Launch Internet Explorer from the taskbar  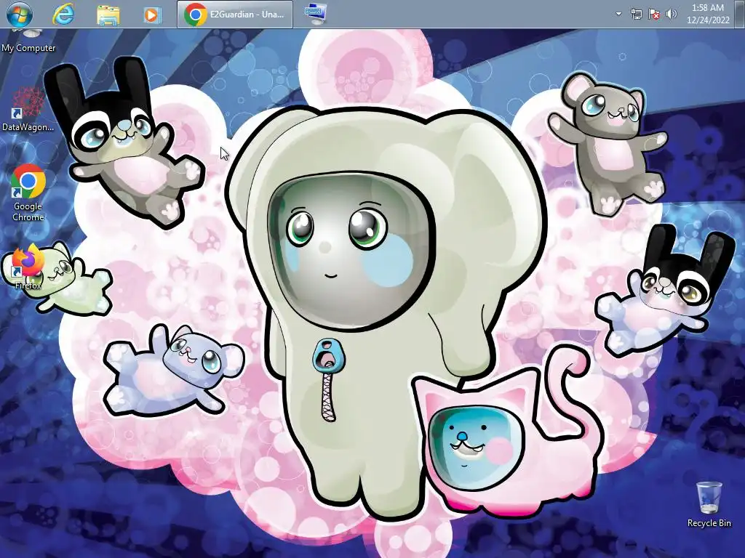tap(63, 15)
